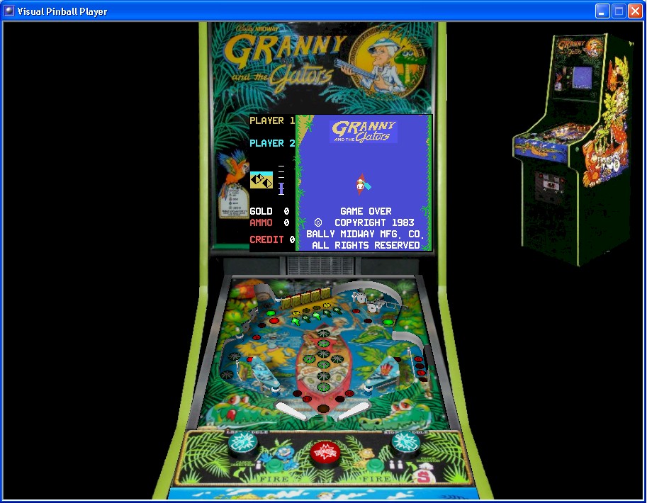Click the "PLAYER 2" label
The image size is (647, 503).
coord(272,143)
